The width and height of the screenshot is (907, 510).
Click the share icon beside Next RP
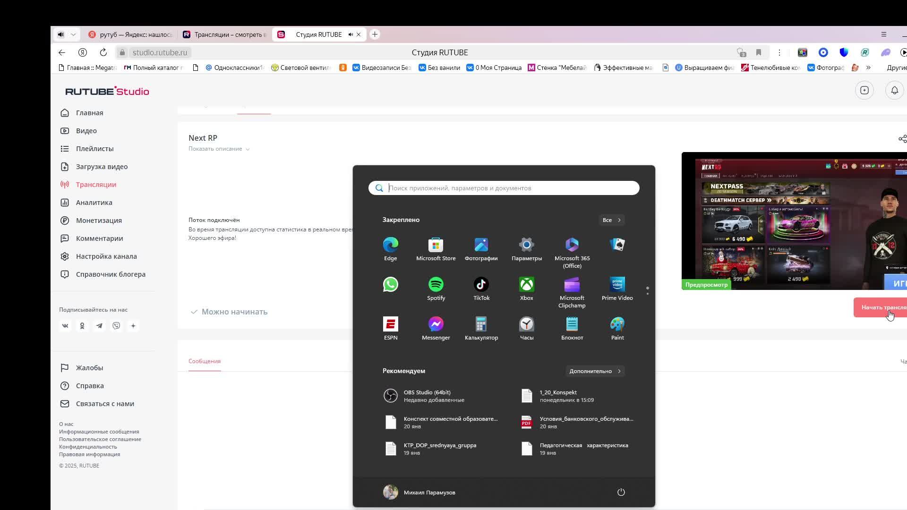902,139
